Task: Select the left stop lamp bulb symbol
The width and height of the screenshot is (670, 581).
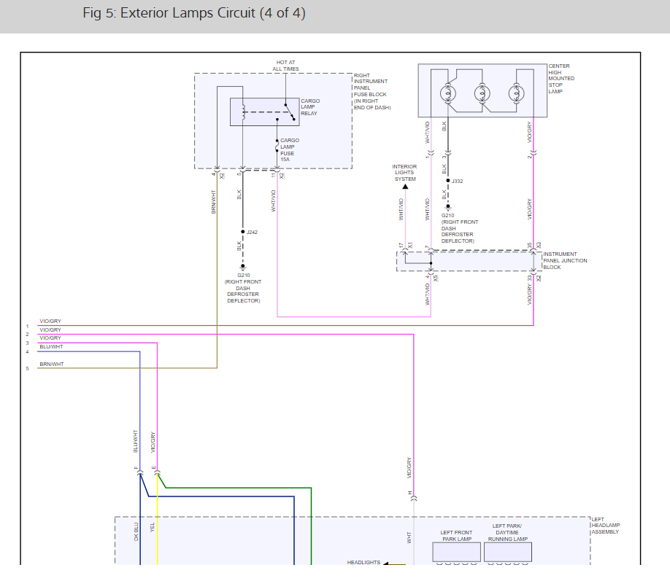Action: point(448,93)
